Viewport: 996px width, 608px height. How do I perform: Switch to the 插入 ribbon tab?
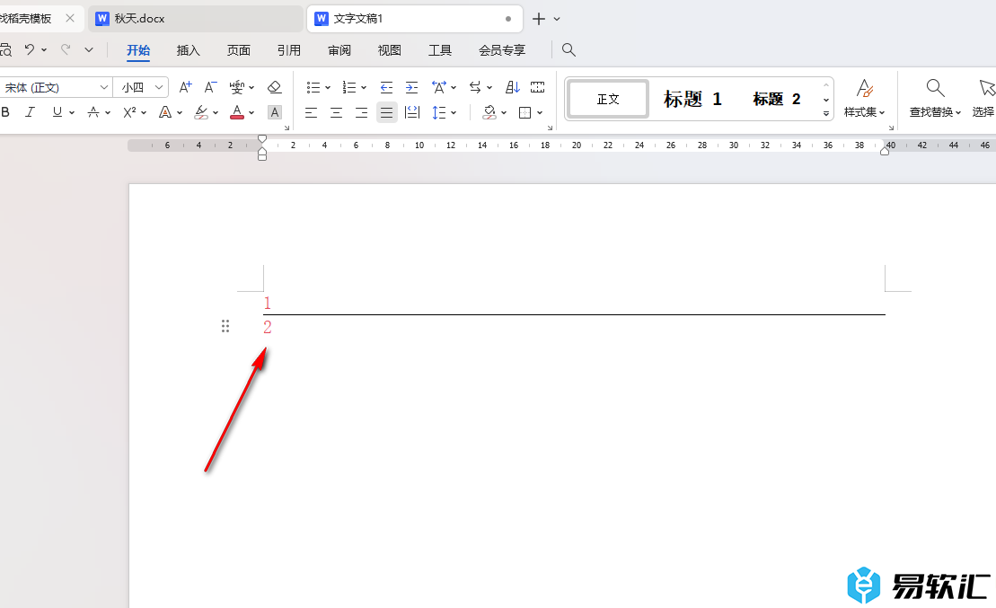(x=188, y=50)
